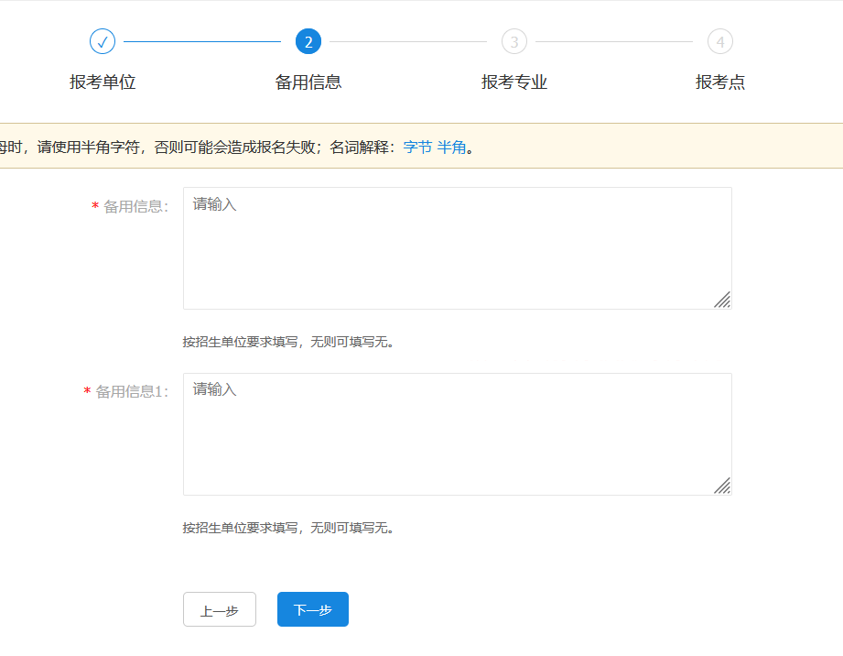Screen dimensions: 843x656
Task: Jump to the 报考专业 step label
Action: coord(514,82)
